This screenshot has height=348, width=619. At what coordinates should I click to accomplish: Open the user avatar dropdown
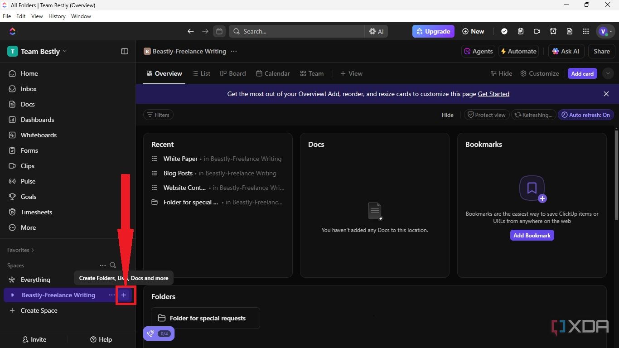pyautogui.click(x=606, y=31)
